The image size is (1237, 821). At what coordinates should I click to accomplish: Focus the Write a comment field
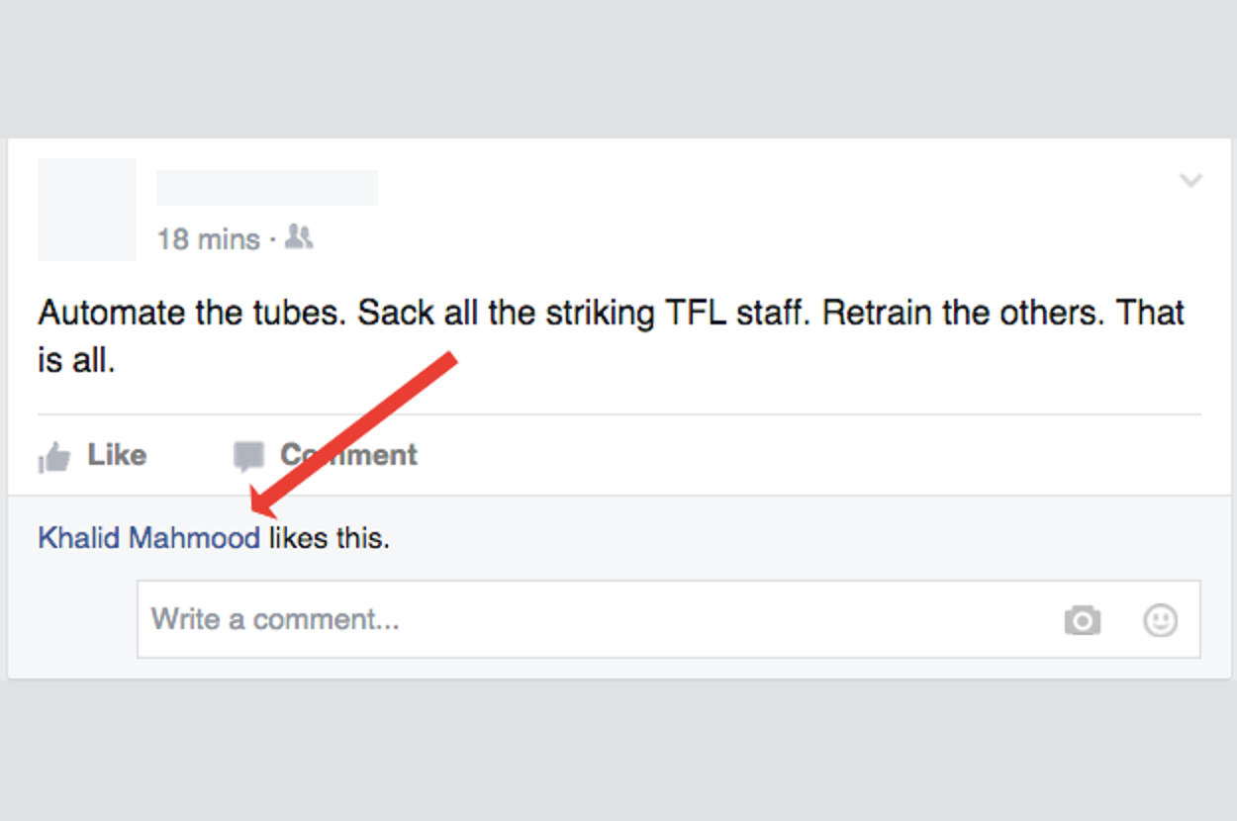594,620
